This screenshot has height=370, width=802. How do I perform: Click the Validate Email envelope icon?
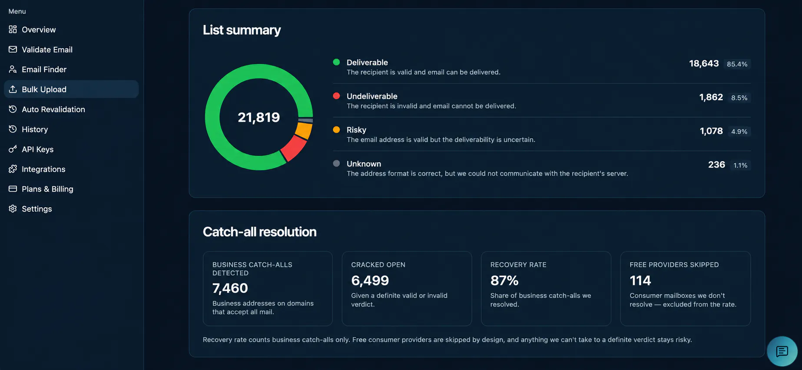tap(13, 50)
